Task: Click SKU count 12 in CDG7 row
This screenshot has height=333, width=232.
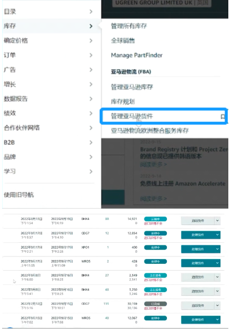Action: tap(107, 233)
